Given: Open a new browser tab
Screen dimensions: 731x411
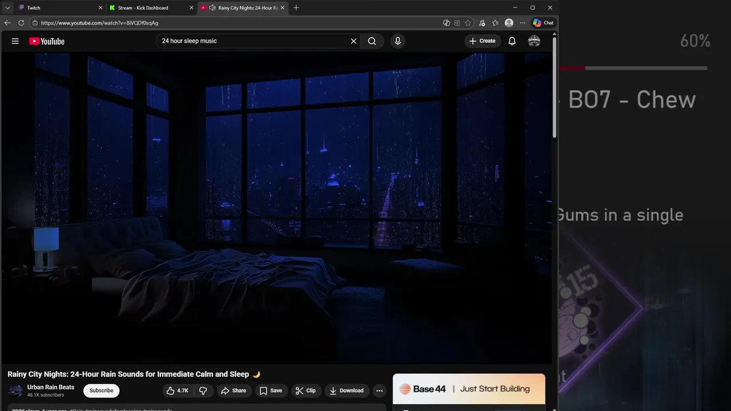Looking at the screenshot, I should click(x=296, y=8).
